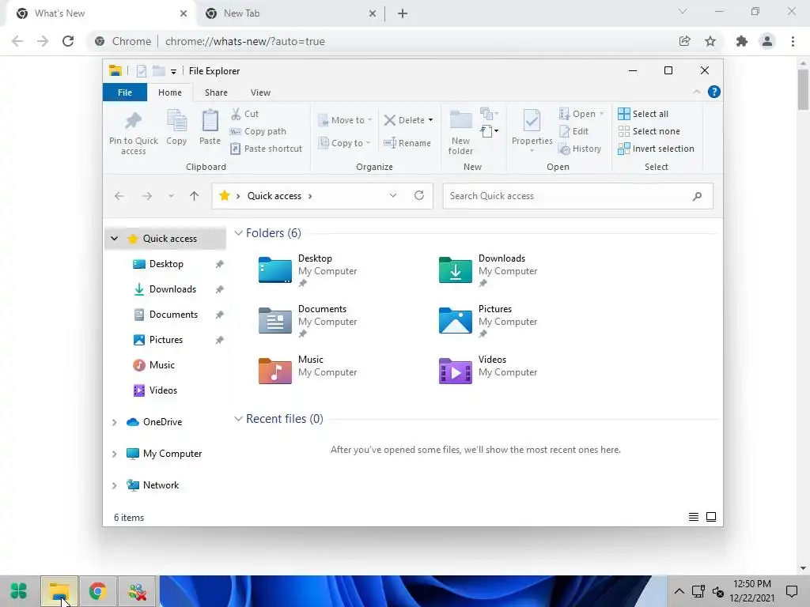Click Invert selection in the ribbon
810x607 pixels.
tap(656, 149)
